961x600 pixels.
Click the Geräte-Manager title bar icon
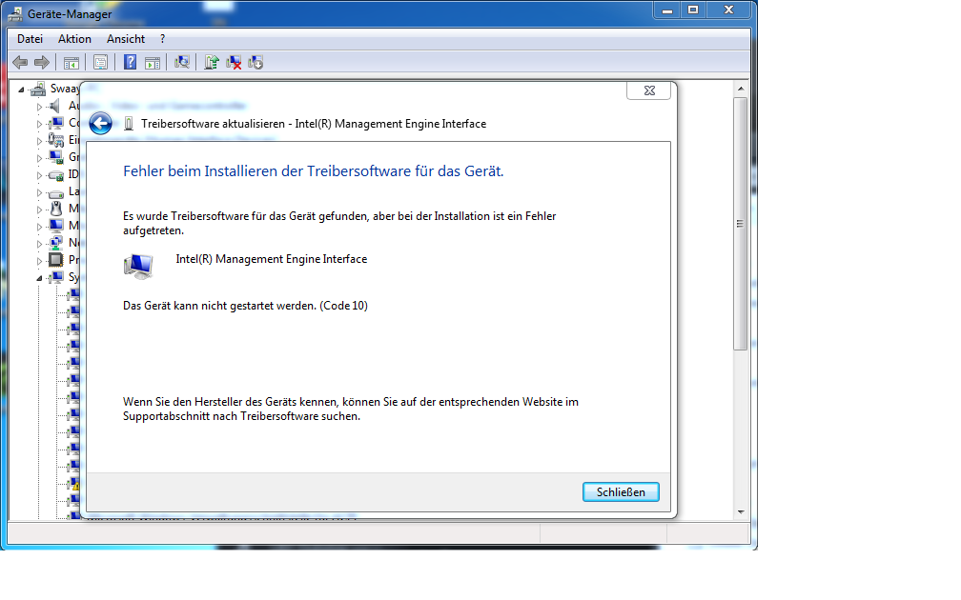point(15,14)
